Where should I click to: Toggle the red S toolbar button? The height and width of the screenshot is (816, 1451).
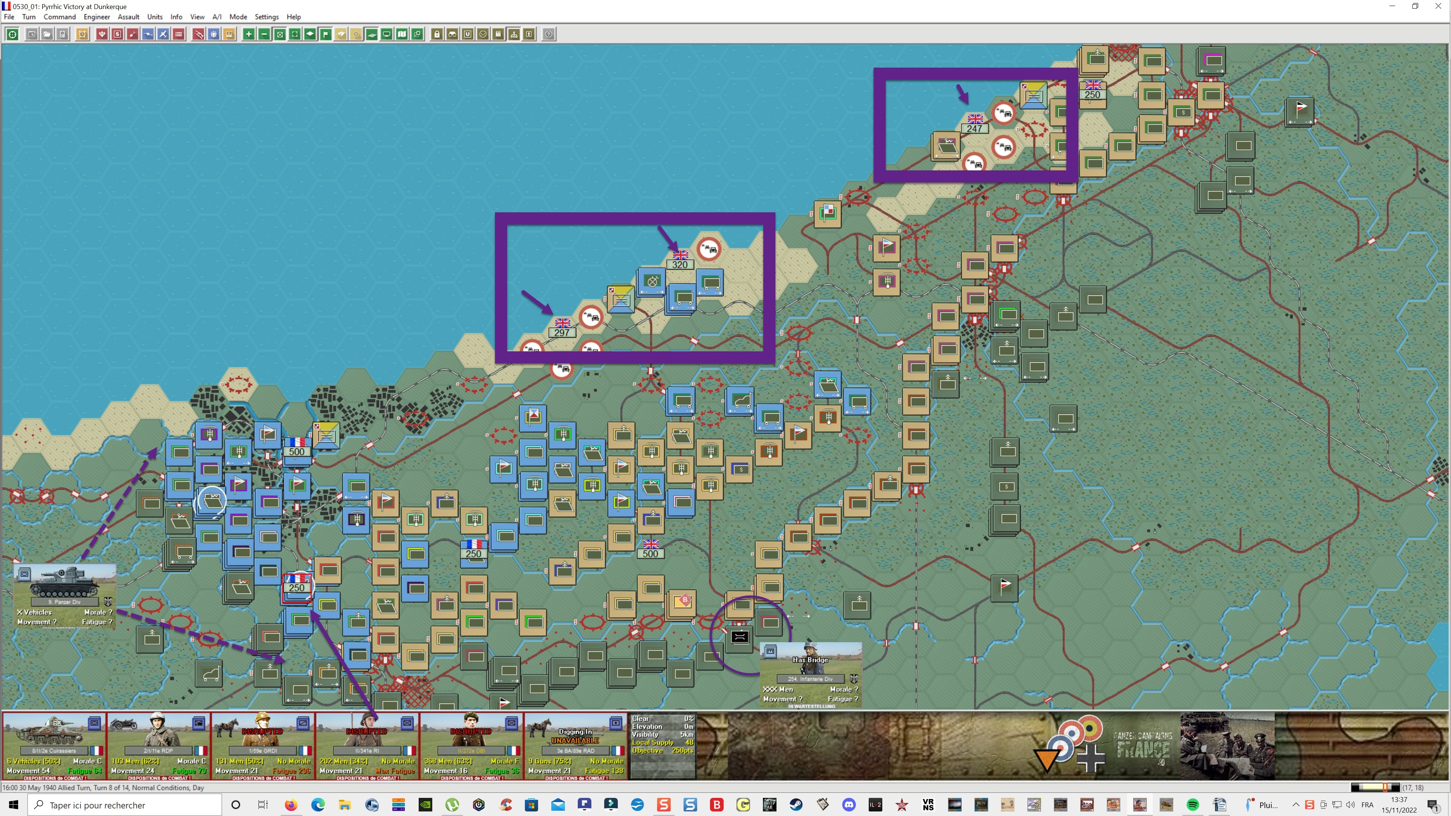[x=117, y=34]
